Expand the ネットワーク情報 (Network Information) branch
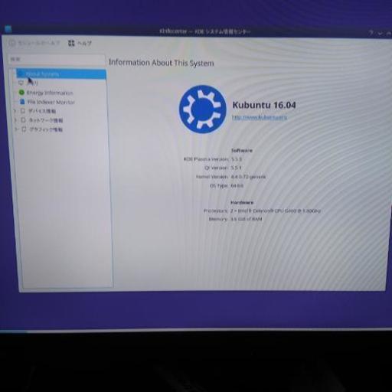The width and height of the screenshot is (392, 392). tap(15, 120)
